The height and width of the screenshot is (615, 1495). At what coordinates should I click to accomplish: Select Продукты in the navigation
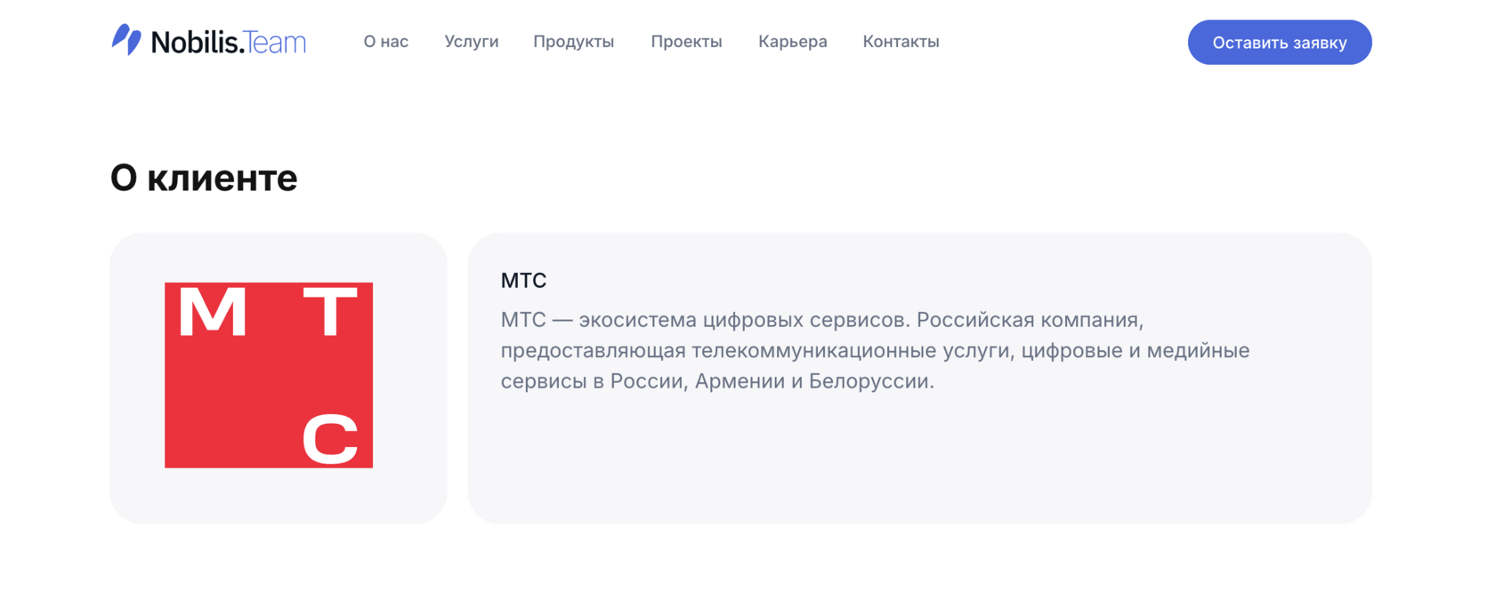(x=573, y=41)
